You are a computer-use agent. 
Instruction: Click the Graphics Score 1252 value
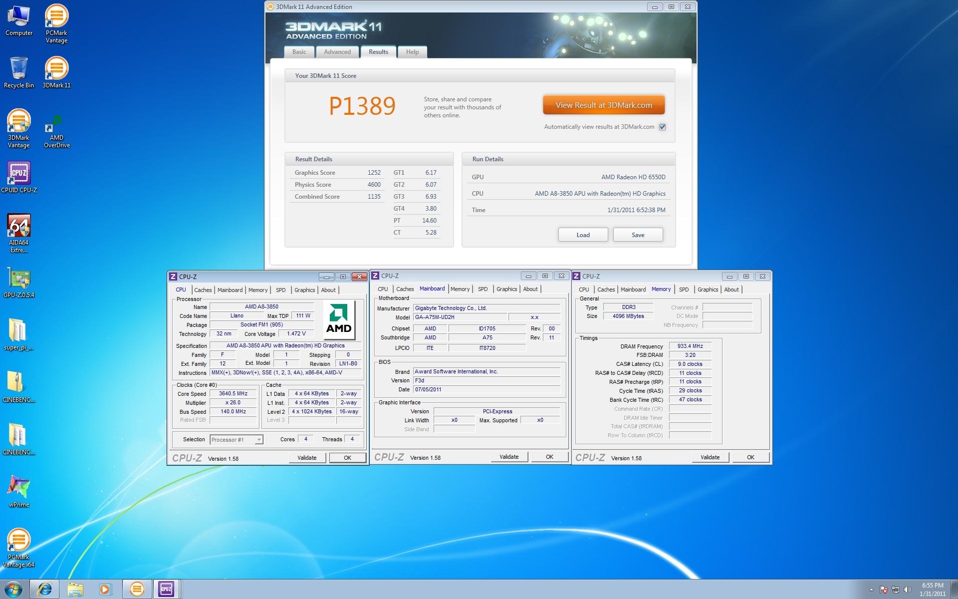(374, 173)
